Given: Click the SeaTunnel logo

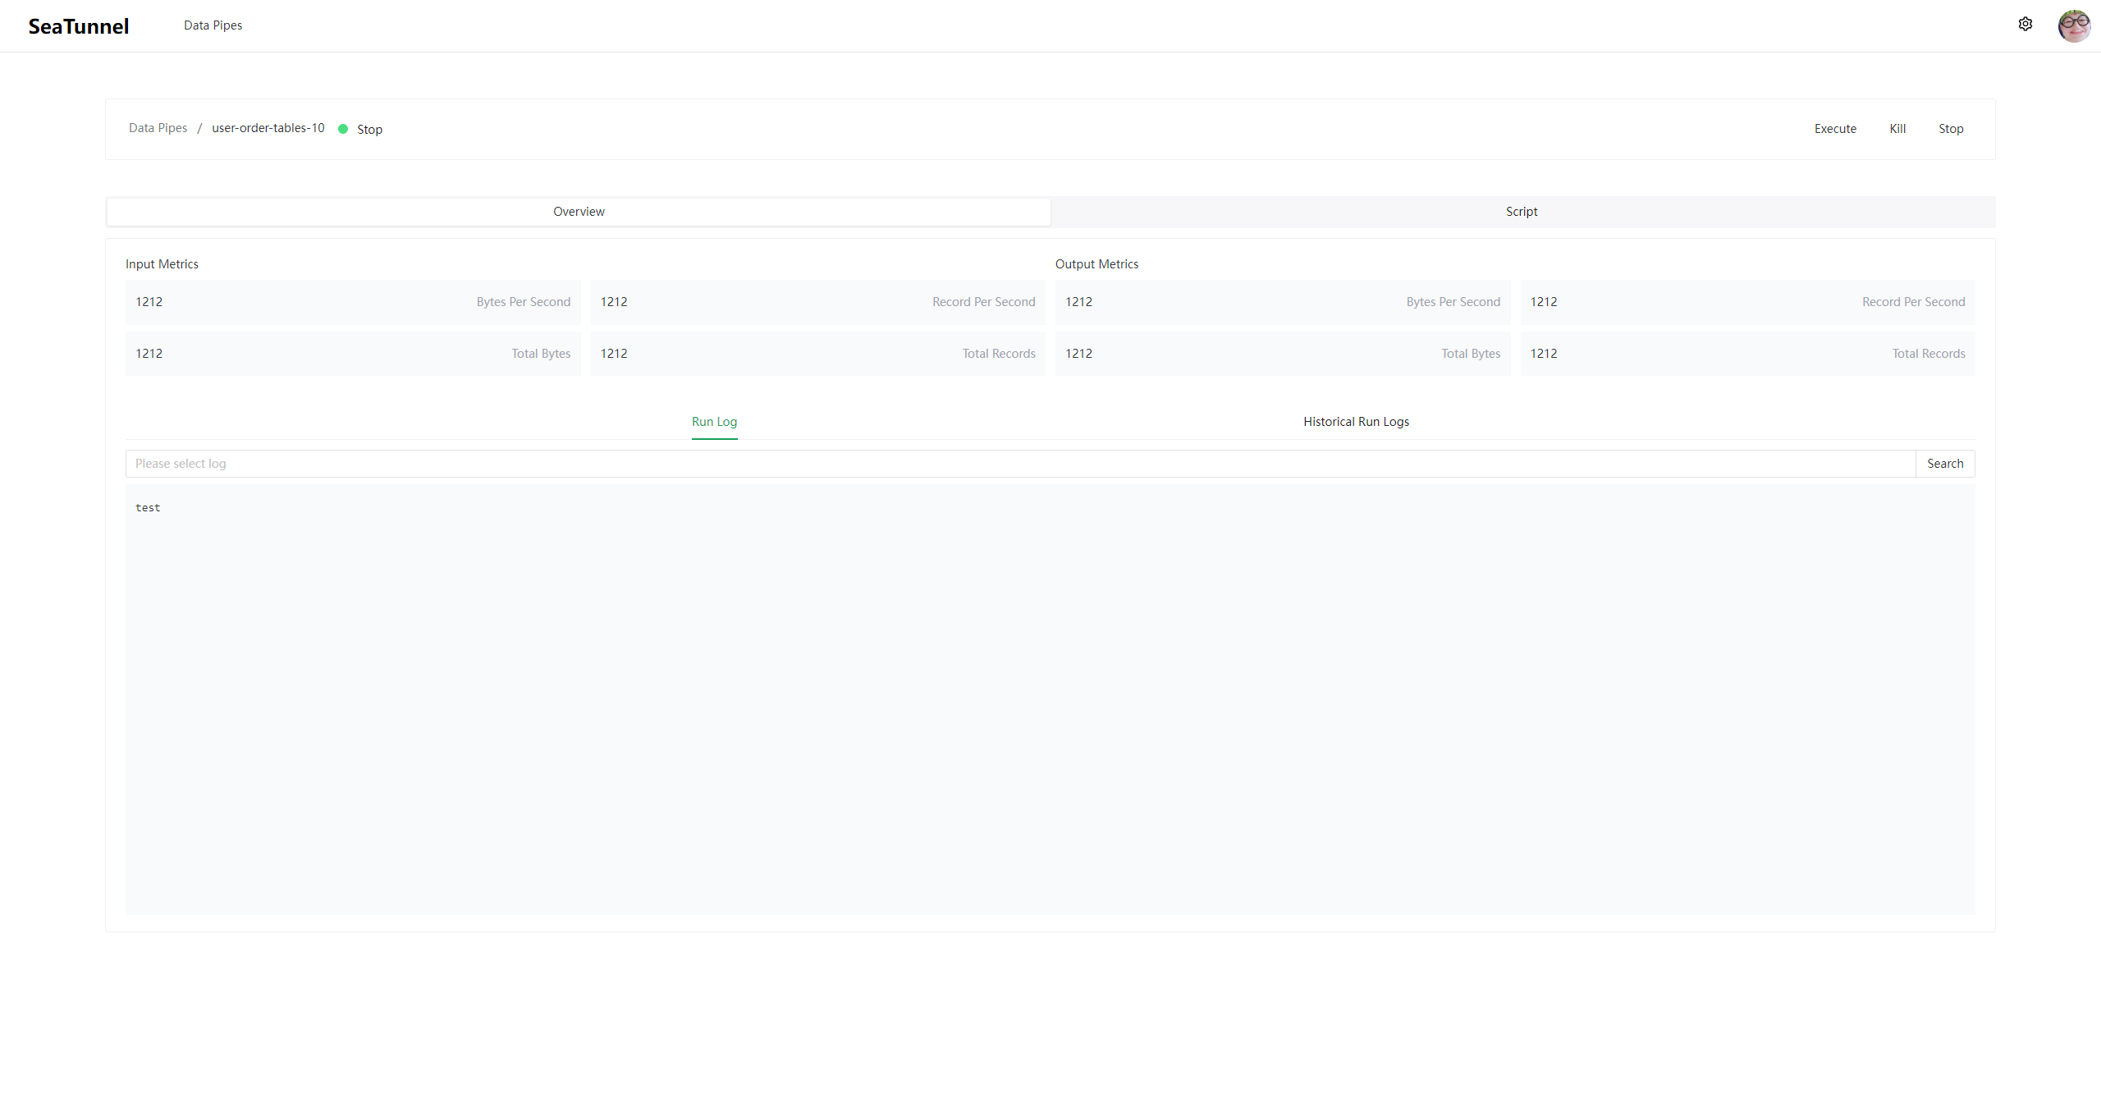Looking at the screenshot, I should [x=79, y=26].
